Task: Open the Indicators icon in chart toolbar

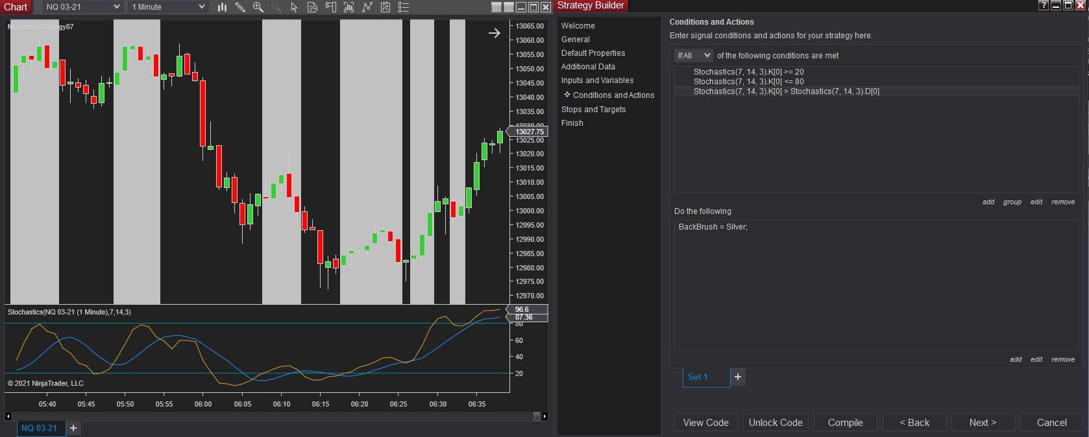Action: tap(367, 7)
